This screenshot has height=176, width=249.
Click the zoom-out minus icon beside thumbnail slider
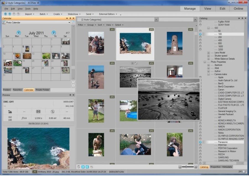click(180, 167)
